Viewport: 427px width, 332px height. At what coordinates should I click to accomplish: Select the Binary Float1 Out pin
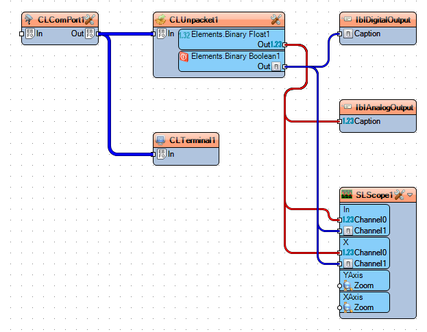point(285,44)
